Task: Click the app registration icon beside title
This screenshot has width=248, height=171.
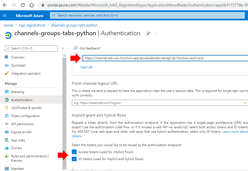Action: (x=8, y=35)
